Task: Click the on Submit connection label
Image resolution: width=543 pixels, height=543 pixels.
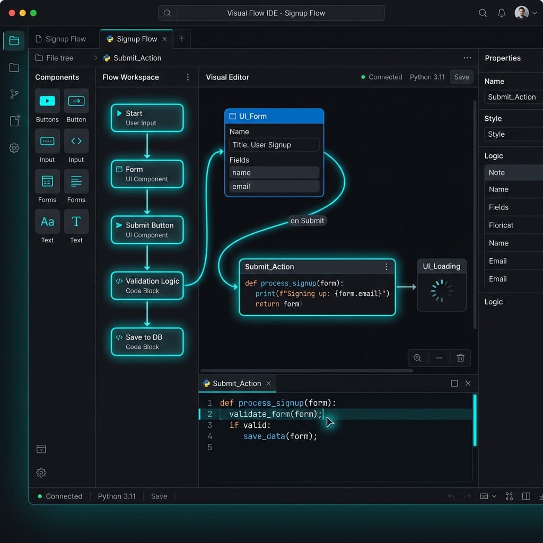Action: coord(307,221)
